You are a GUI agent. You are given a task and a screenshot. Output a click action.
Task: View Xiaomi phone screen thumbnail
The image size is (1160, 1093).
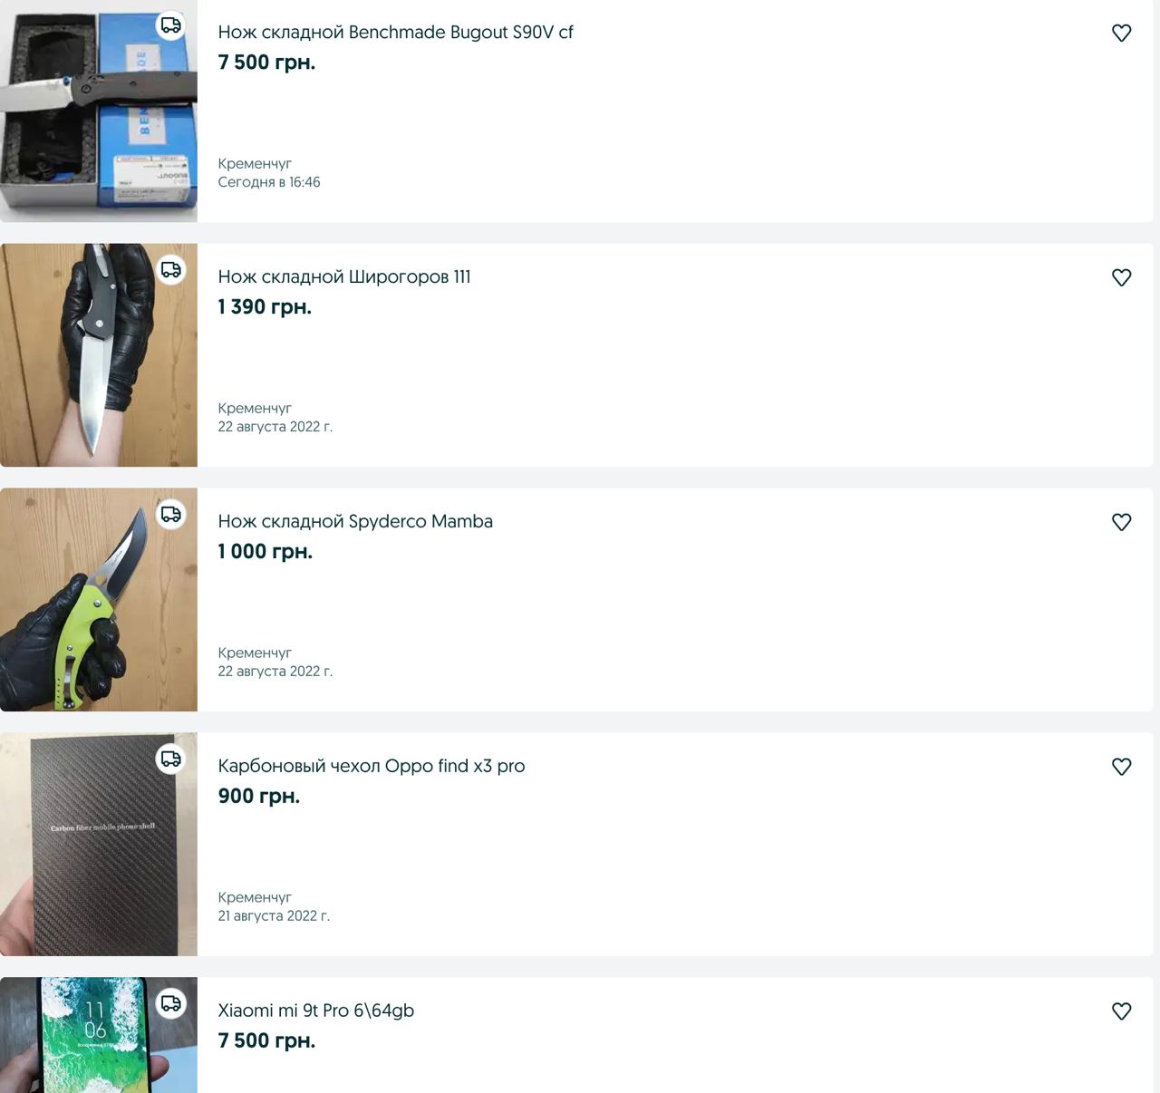tap(99, 1035)
